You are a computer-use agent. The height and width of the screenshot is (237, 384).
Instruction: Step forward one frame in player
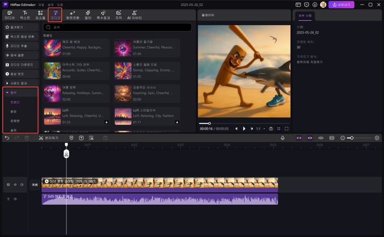(252, 129)
